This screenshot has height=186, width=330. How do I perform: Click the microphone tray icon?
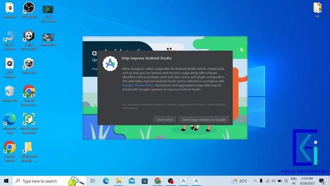(261, 181)
